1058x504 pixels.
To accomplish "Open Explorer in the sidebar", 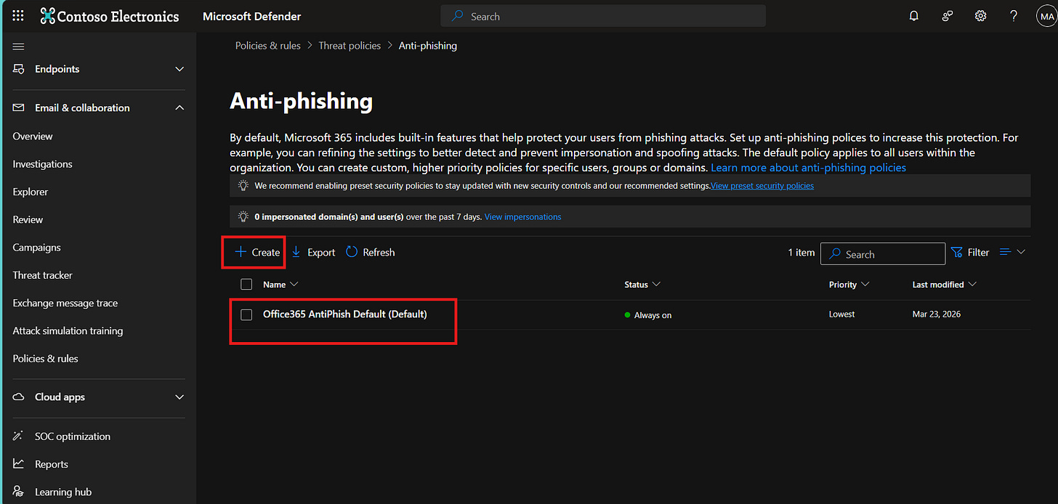I will click(x=31, y=192).
